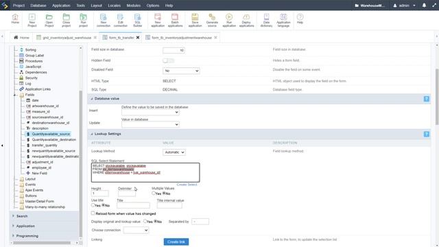The height and width of the screenshot is (247, 439).
Task: Toggle the Hidden Field switch
Action: click(x=168, y=60)
